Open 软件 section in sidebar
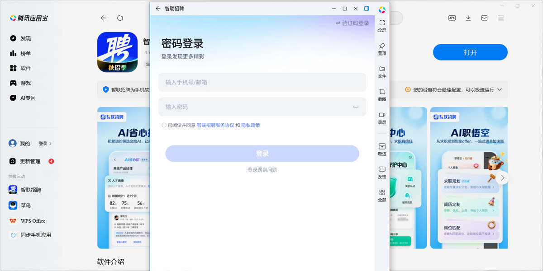 click(21, 68)
